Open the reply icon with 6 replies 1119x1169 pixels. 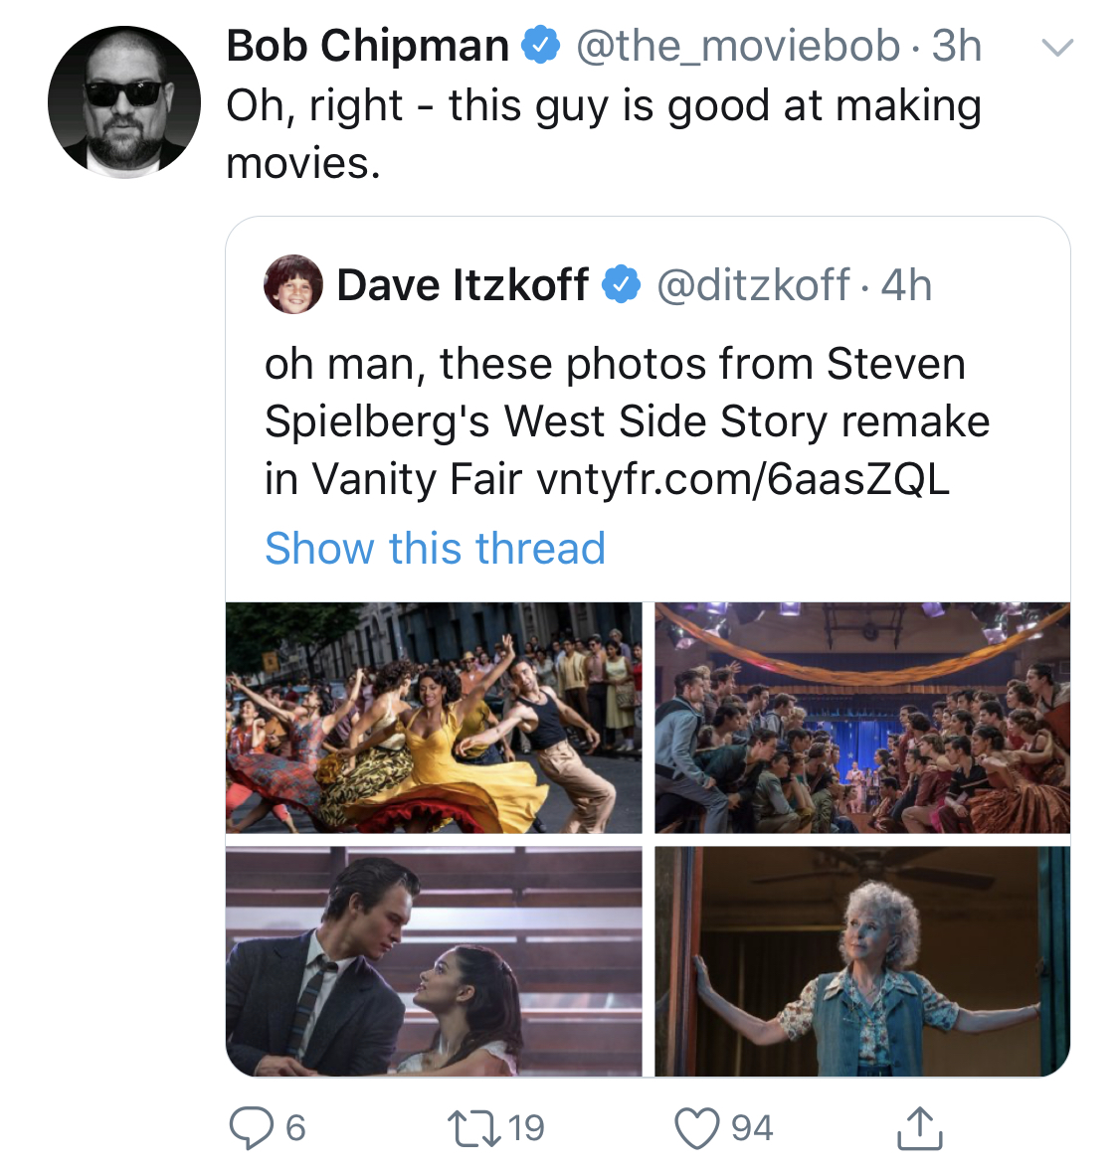click(x=252, y=1128)
